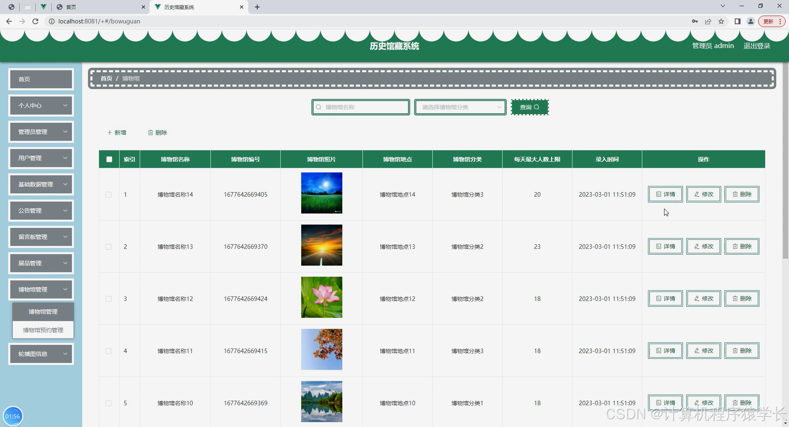Viewport: 789px width, 427px height.
Task: Open mountain lake photo of 博物馆名称10
Action: (322, 402)
